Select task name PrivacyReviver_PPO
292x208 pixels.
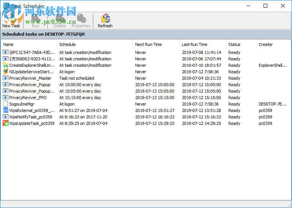coord(28,98)
